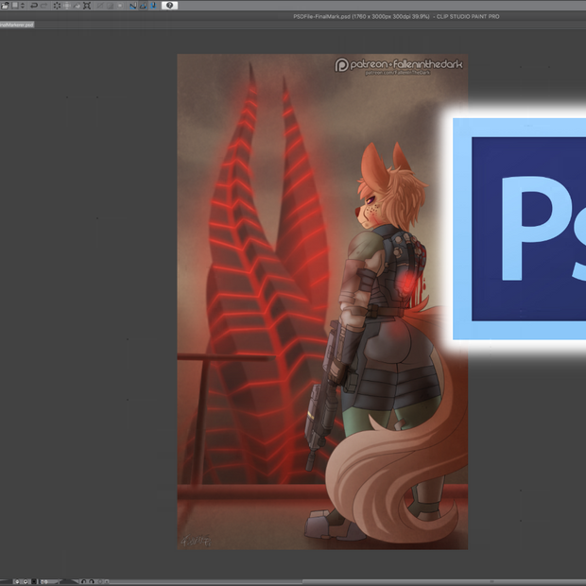
Task: Click the Clear layer contents icon
Action: point(57,6)
